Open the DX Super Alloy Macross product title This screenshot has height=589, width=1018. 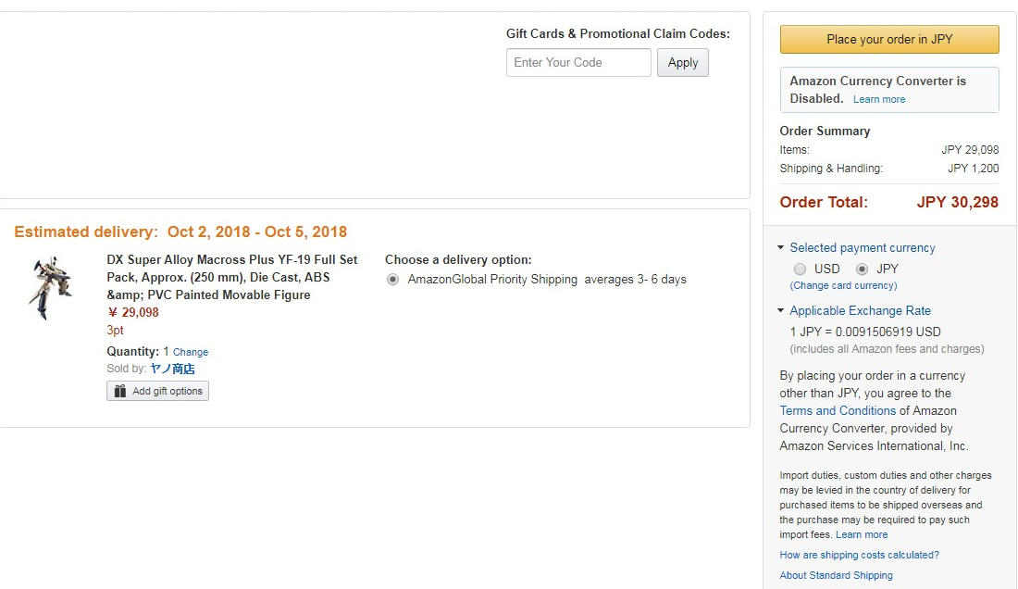232,277
